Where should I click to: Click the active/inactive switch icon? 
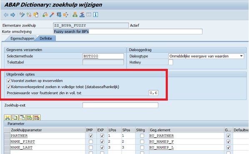point(29,15)
